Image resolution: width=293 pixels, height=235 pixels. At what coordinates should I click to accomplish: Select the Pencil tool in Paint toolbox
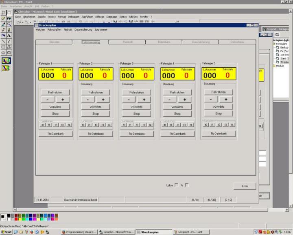[x=3, y=30]
